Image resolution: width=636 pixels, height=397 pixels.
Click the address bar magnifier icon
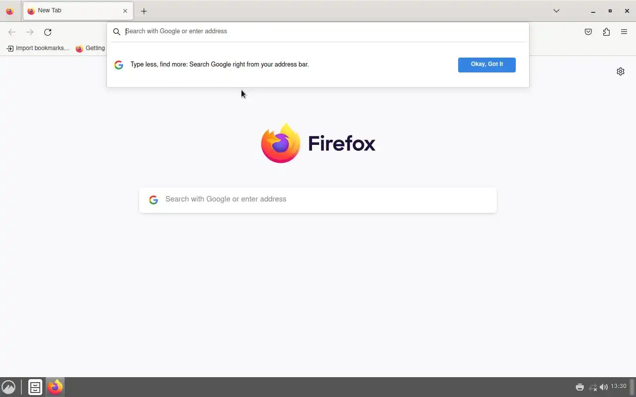(x=117, y=32)
